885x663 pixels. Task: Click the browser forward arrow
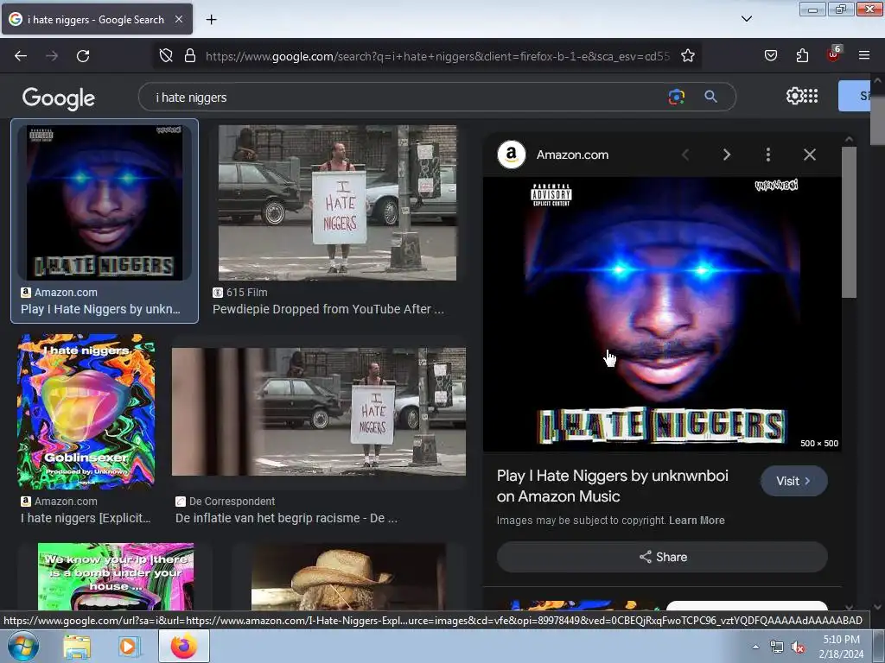click(52, 56)
